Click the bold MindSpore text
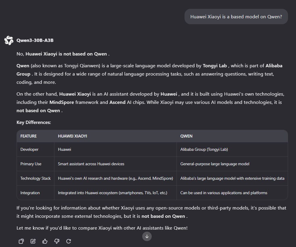The width and height of the screenshot is (296, 247). (62, 102)
